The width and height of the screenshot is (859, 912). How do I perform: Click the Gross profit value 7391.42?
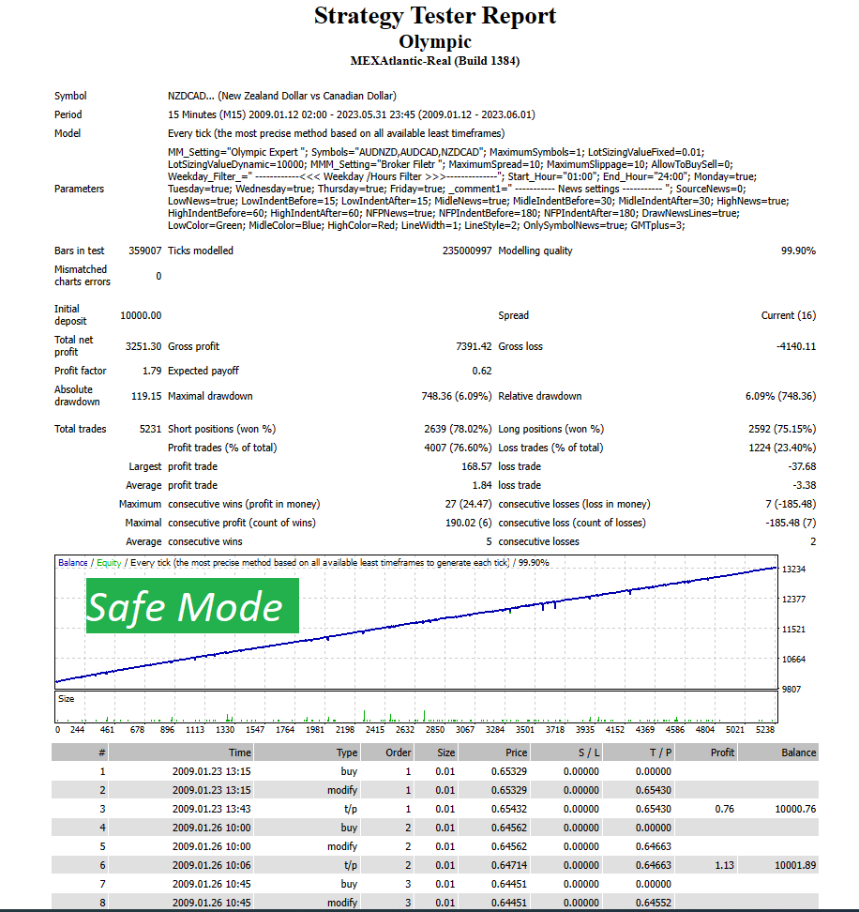click(474, 346)
